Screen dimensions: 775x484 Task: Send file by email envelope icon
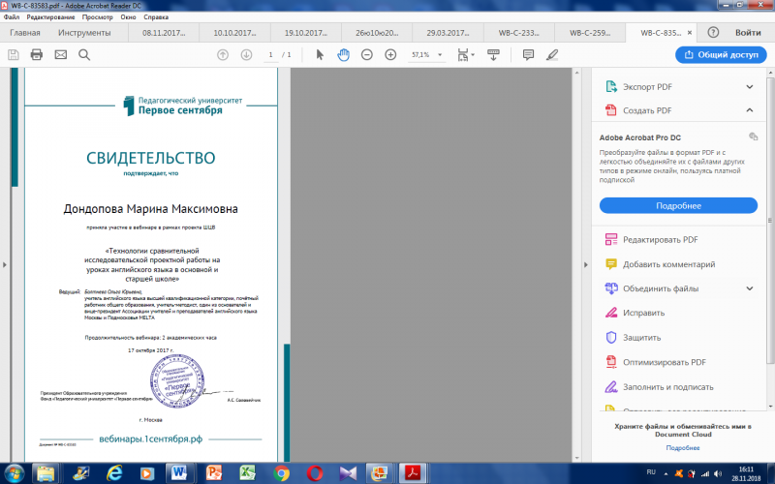pyautogui.click(x=60, y=55)
